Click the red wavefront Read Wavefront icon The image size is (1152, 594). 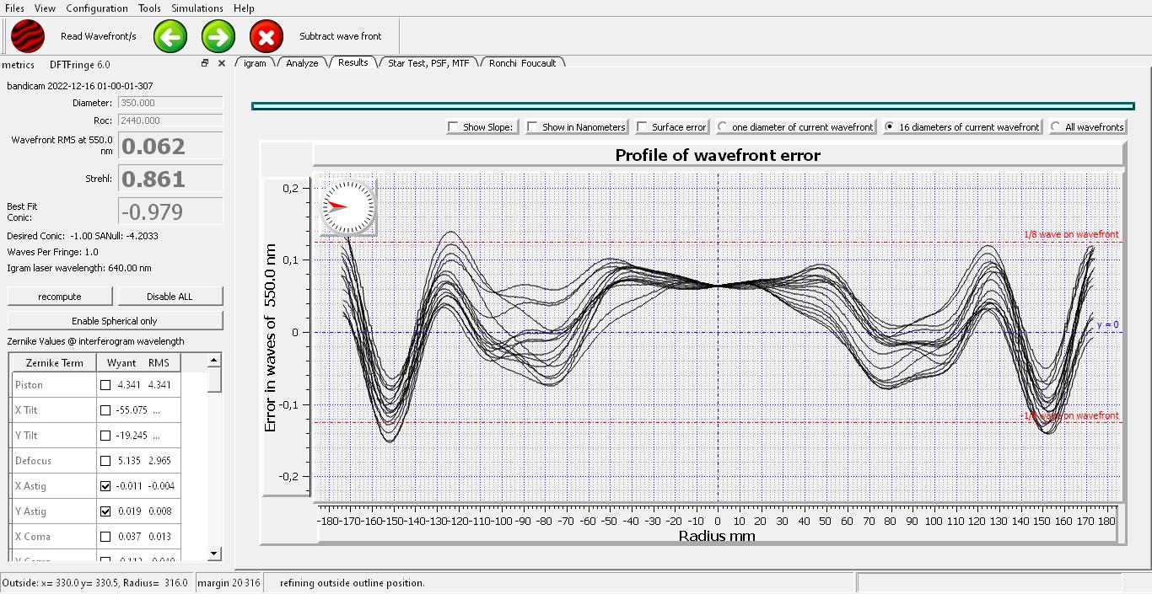[x=28, y=36]
